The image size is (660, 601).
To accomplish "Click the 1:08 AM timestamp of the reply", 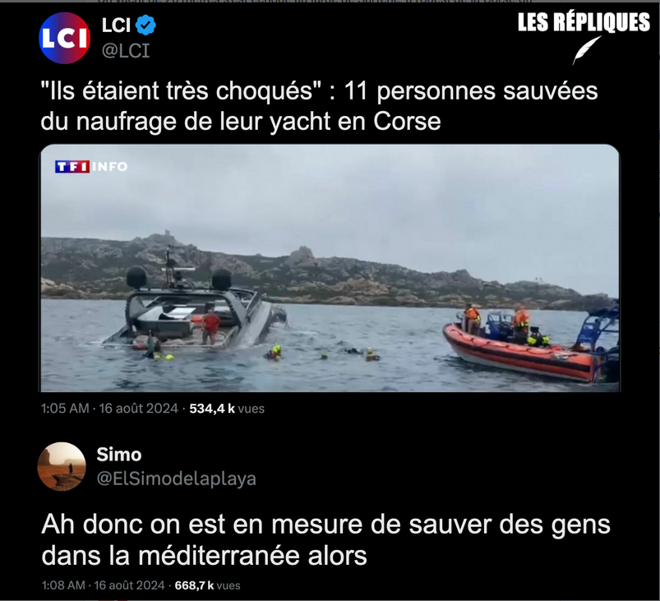I will 63,585.
